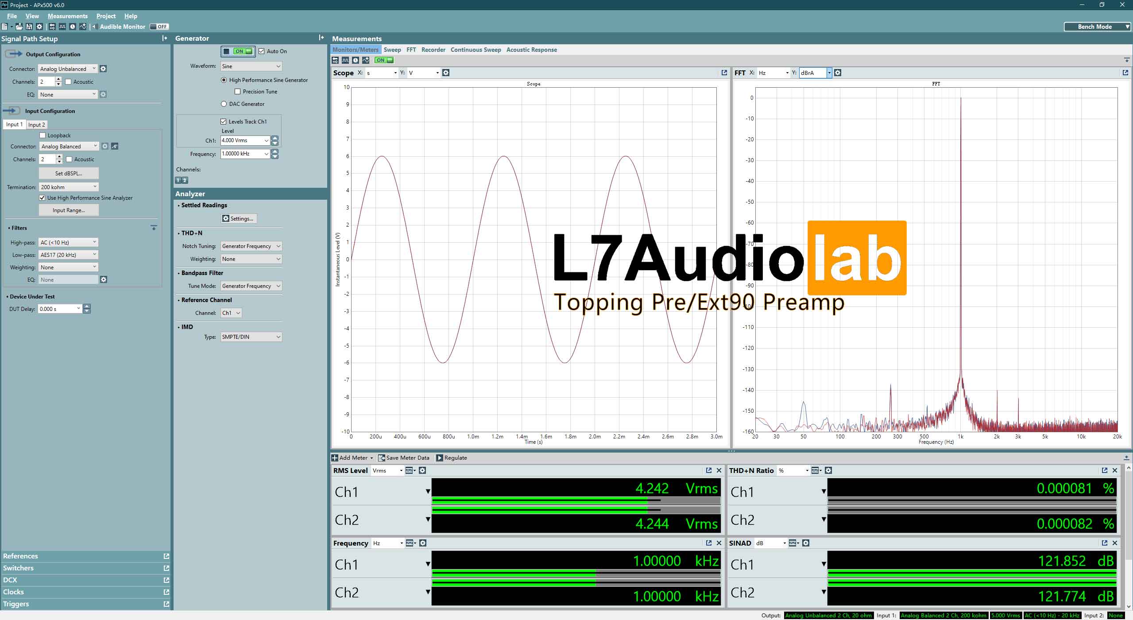Open the Notch Tuning dropdown

(251, 246)
